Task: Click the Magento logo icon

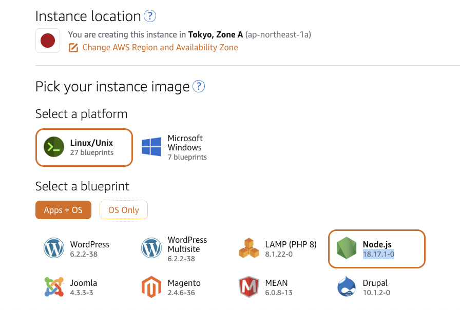Action: (151, 287)
